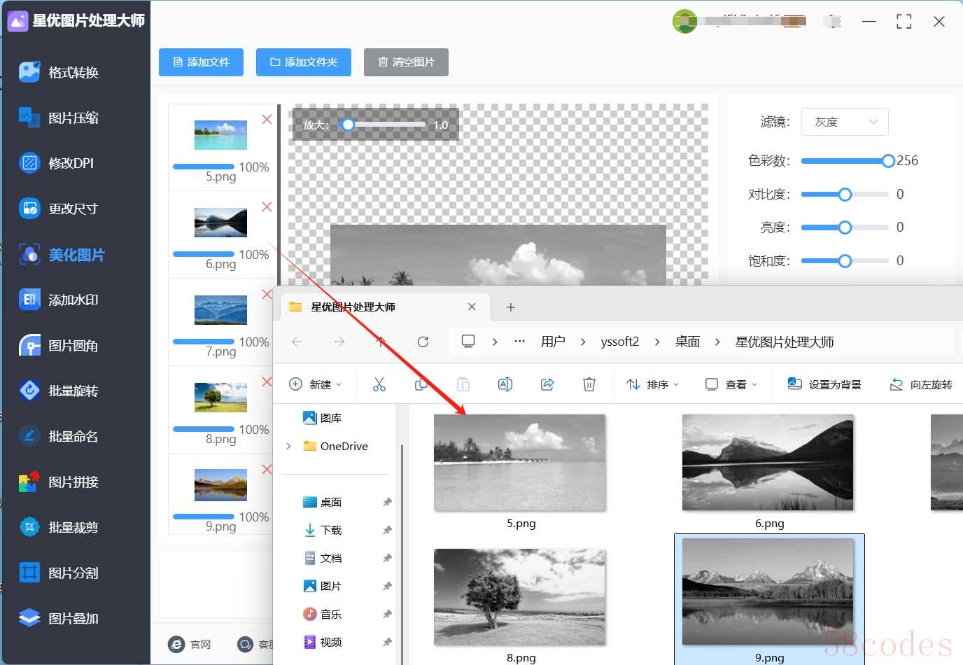Adjust the 对比度 contrast slider
The image size is (963, 665).
pyautogui.click(x=845, y=195)
